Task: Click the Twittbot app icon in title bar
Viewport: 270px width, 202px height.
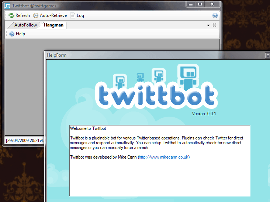Action: pyautogui.click(x=7, y=6)
